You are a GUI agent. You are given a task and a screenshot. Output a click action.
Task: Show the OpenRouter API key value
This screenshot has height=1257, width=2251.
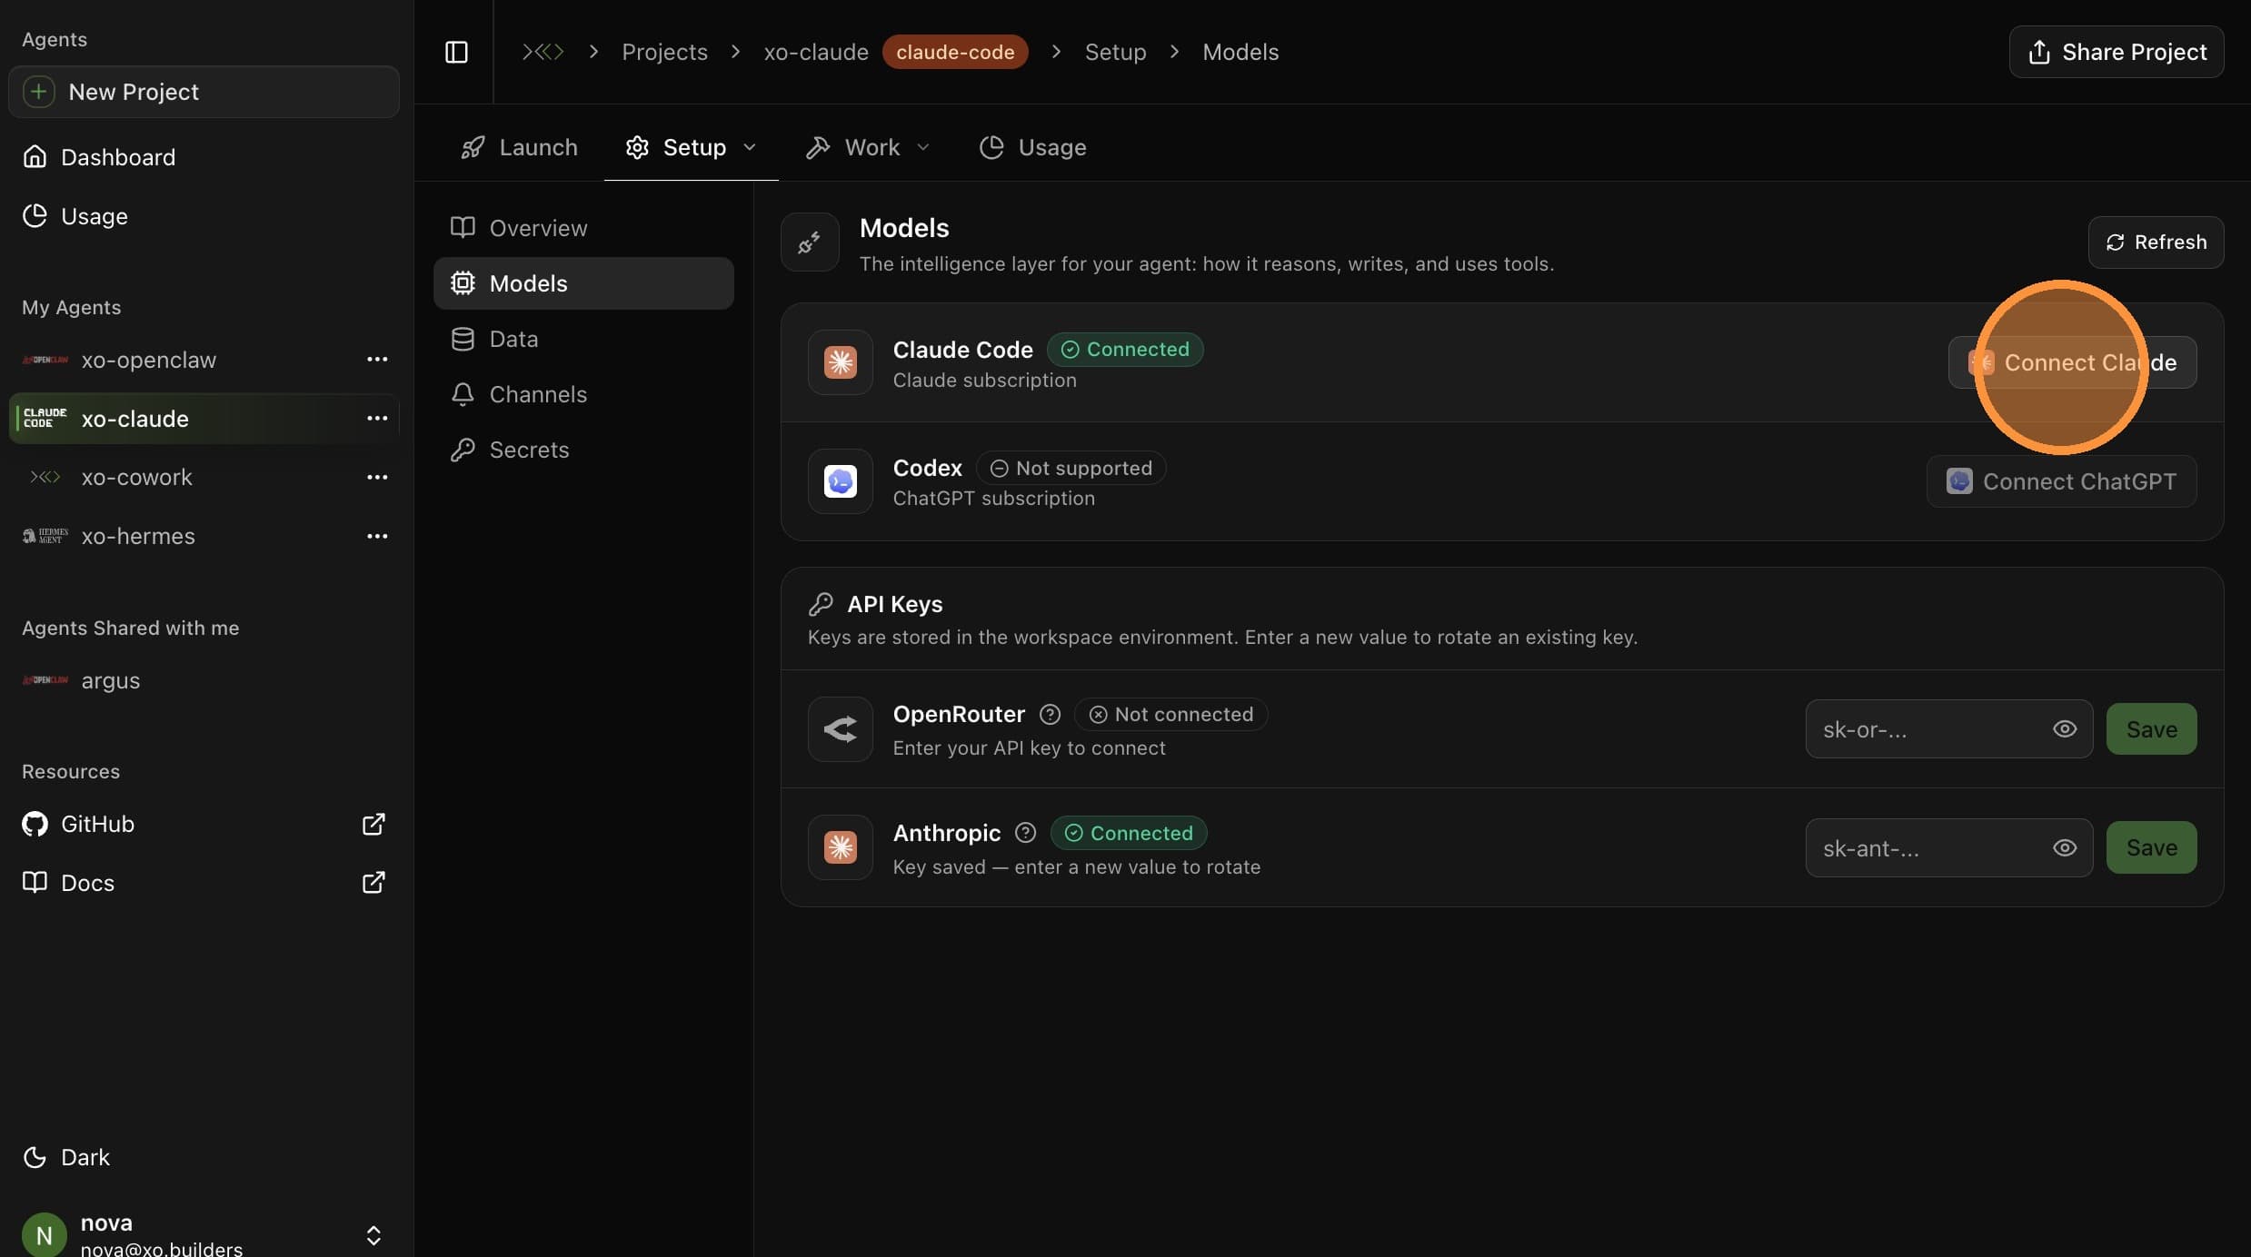point(2065,729)
